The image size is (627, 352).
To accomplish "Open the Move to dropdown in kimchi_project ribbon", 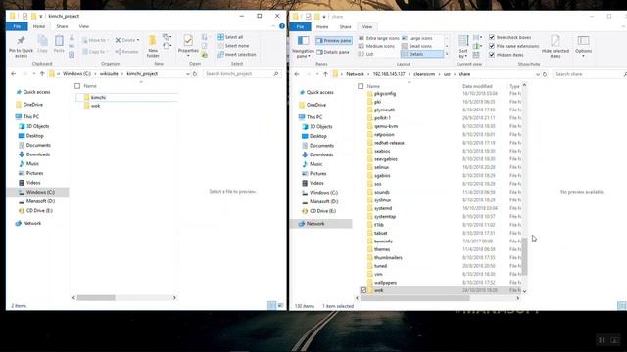I will click(x=96, y=40).
